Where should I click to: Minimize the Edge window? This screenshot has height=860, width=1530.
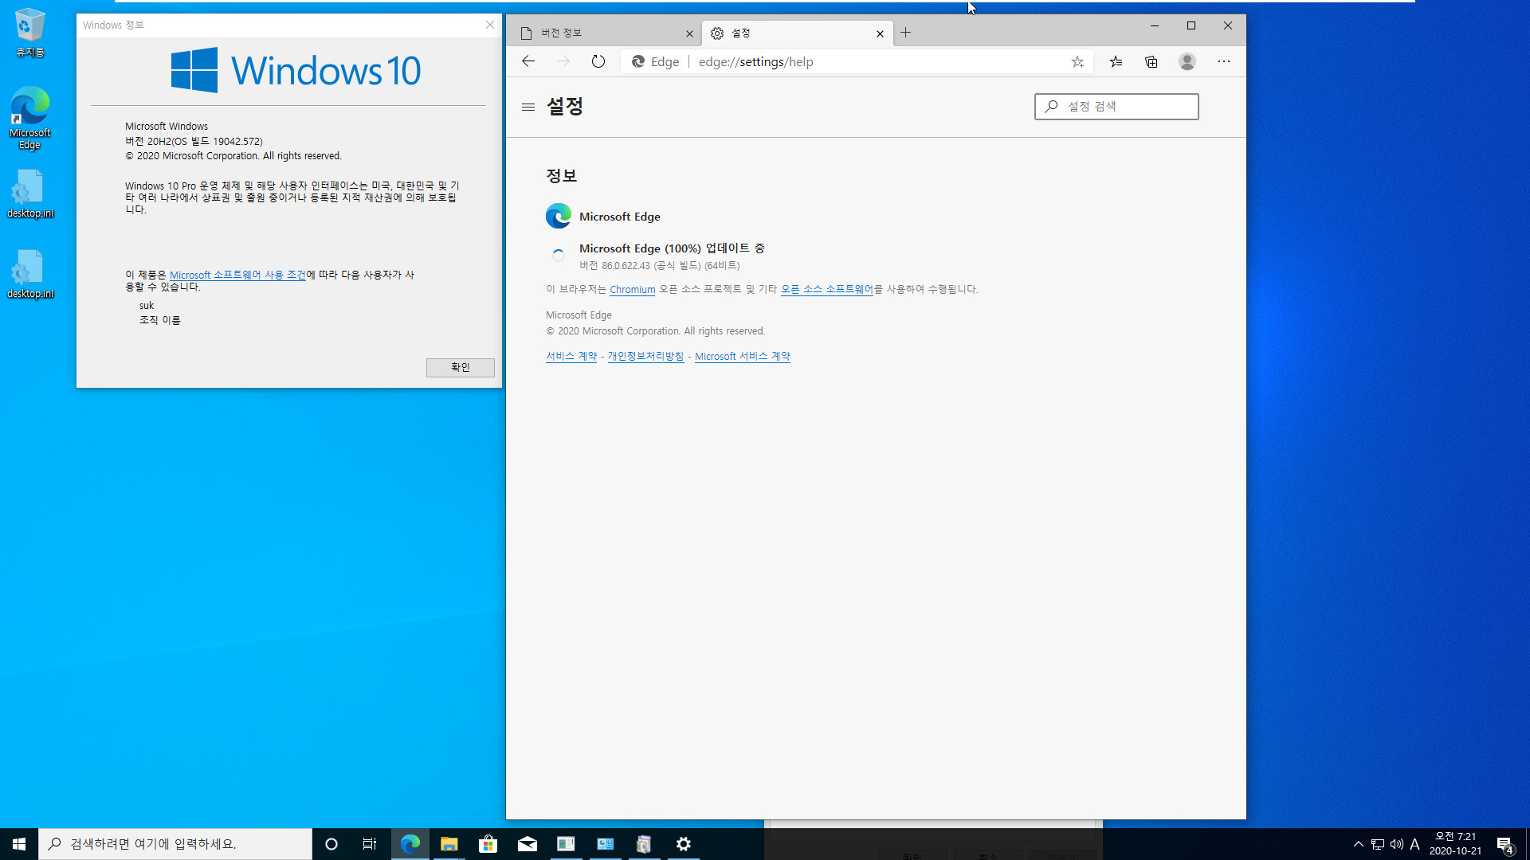tap(1155, 25)
